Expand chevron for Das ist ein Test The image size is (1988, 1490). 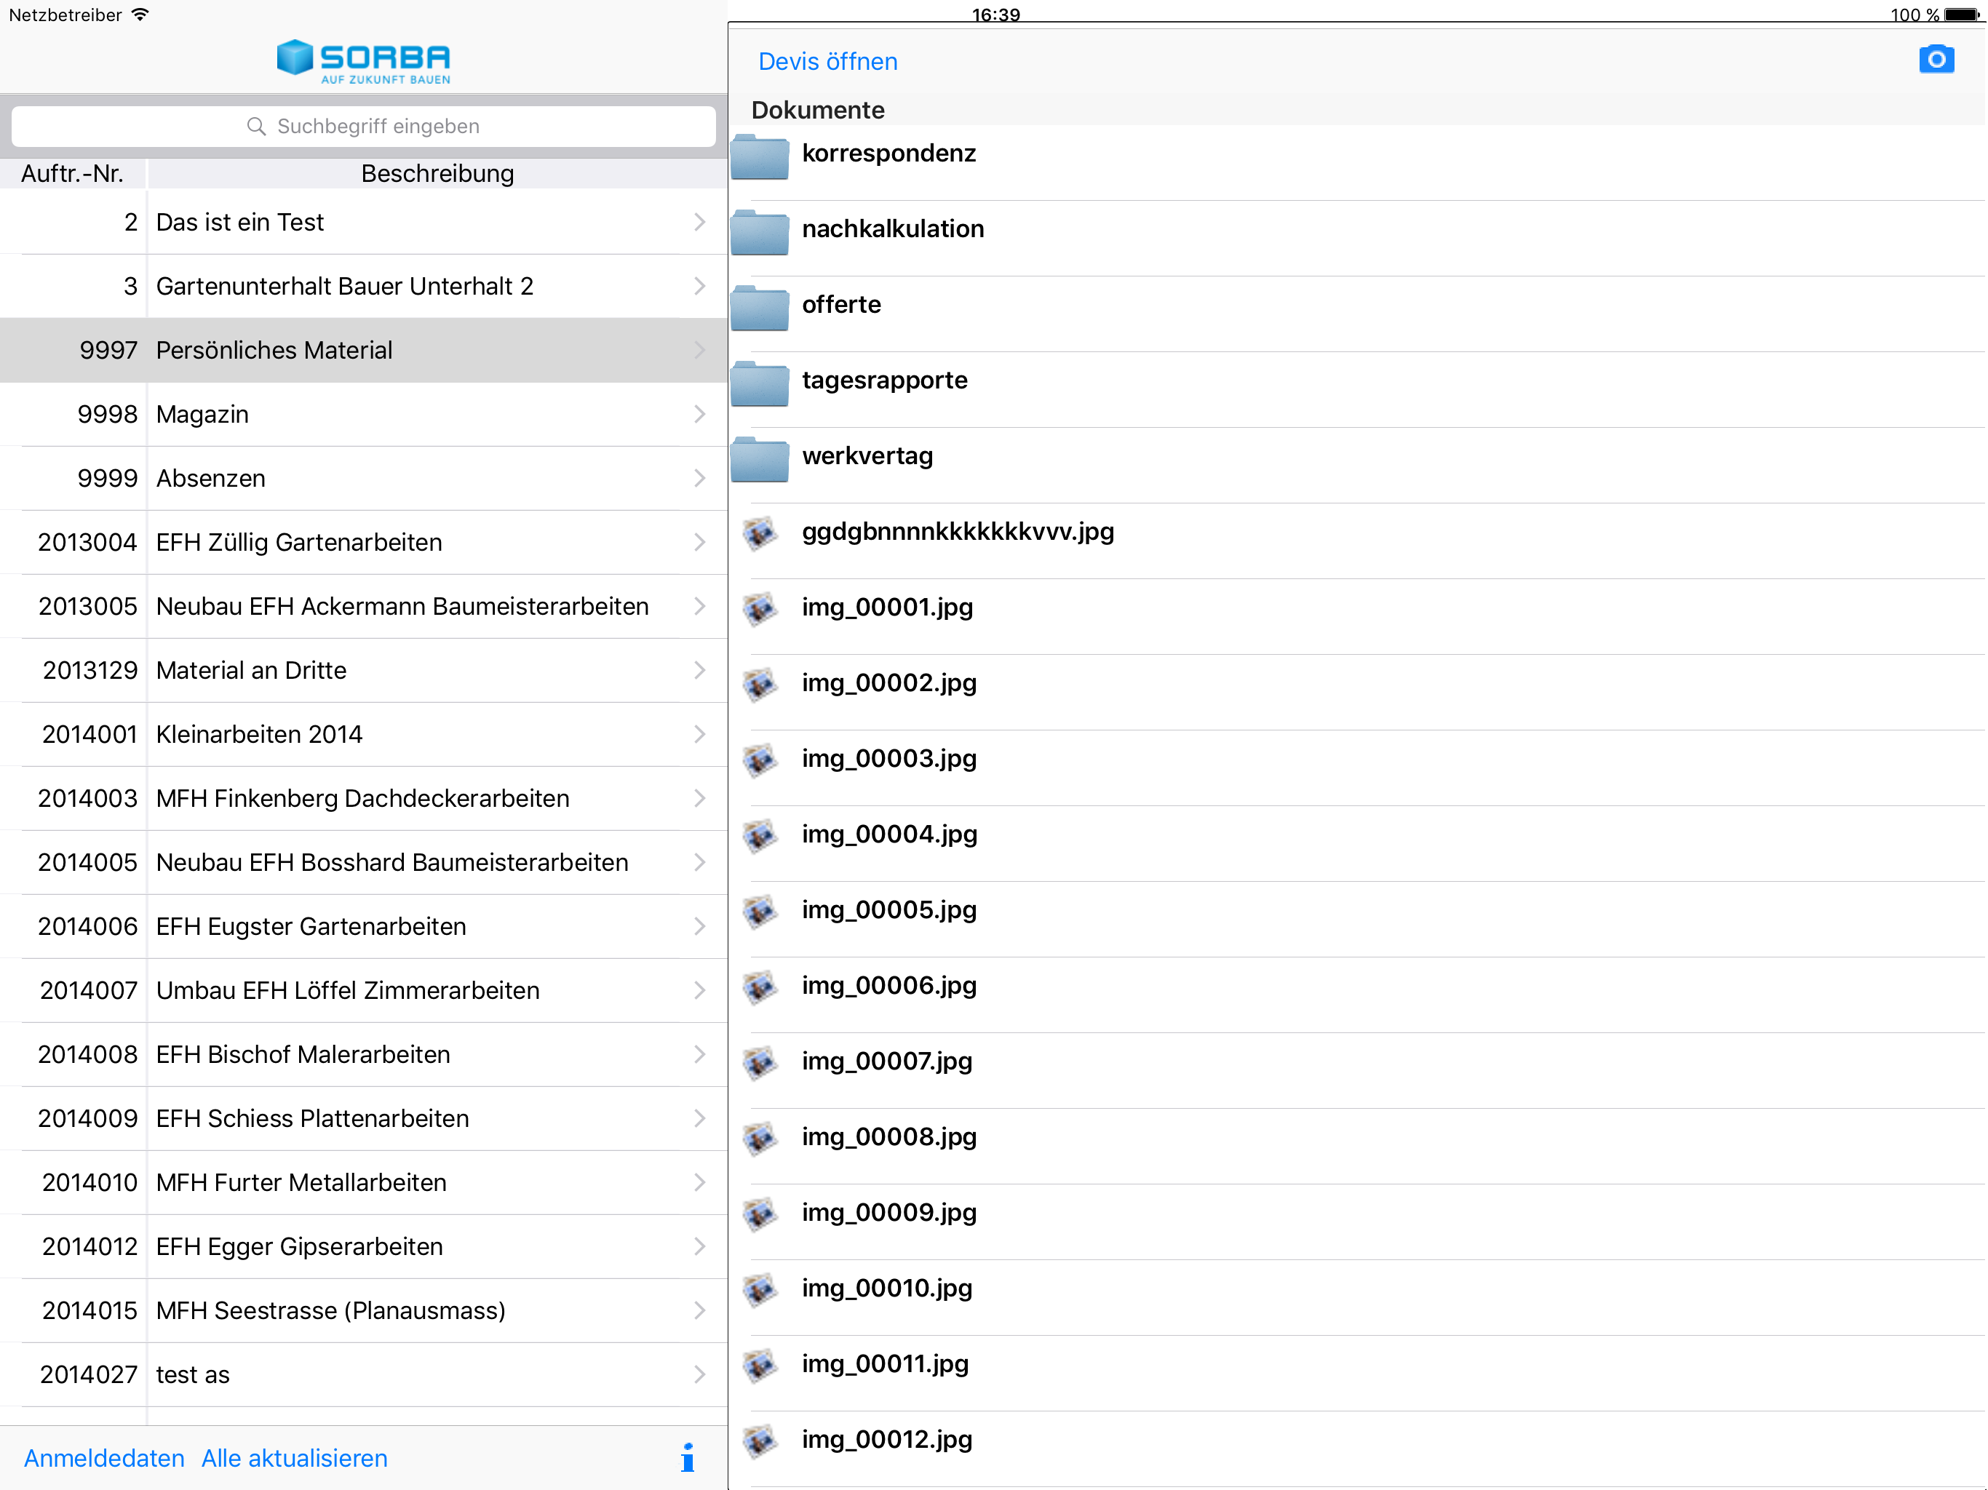699,222
